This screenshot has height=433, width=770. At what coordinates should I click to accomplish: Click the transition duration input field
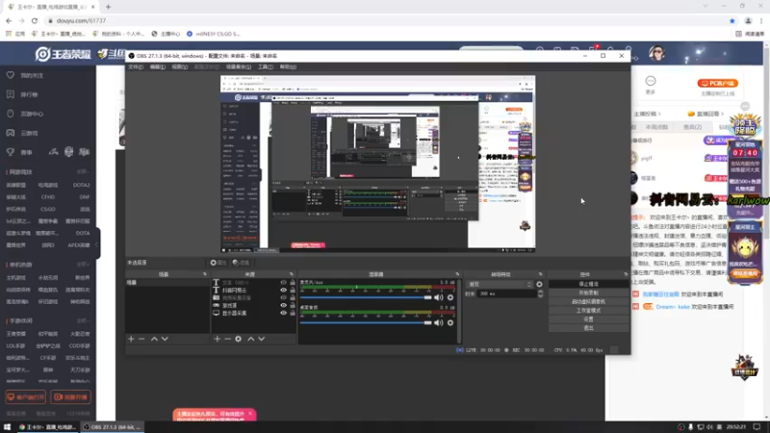coord(507,293)
